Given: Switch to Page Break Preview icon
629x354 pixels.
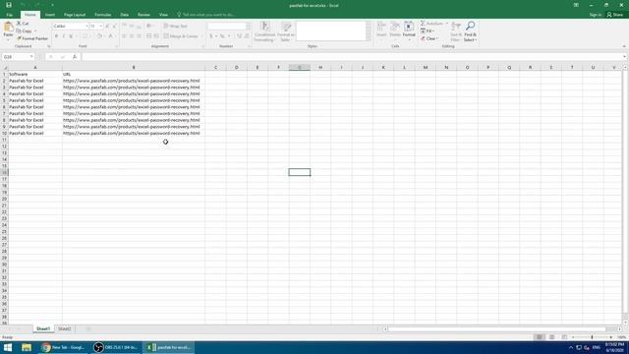Looking at the screenshot, I should [564, 337].
